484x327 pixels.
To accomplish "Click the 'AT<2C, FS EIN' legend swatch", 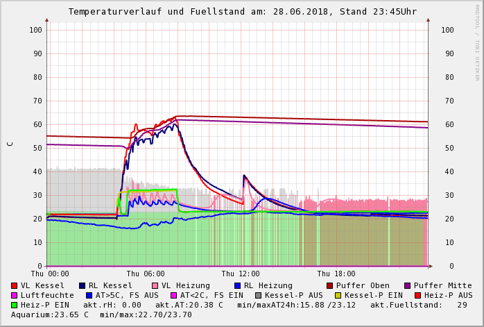I will point(174,296).
